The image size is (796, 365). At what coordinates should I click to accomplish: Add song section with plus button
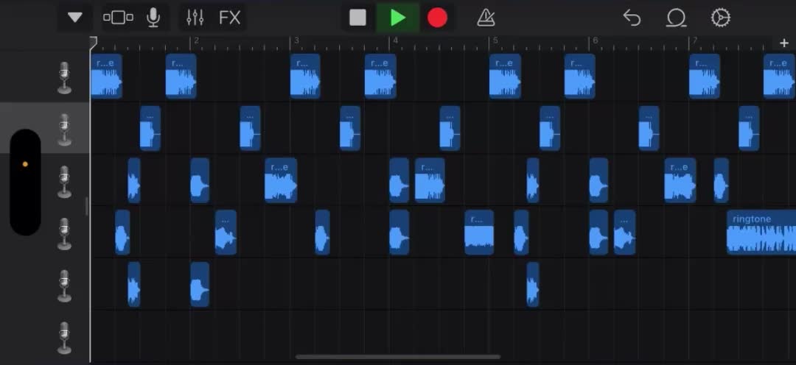784,43
